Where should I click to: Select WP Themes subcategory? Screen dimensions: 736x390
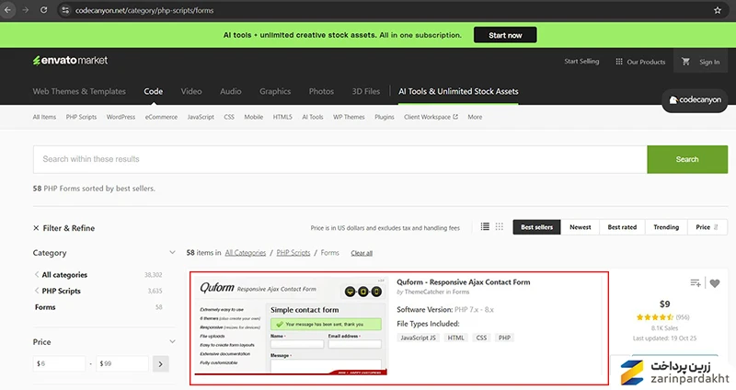[349, 117]
